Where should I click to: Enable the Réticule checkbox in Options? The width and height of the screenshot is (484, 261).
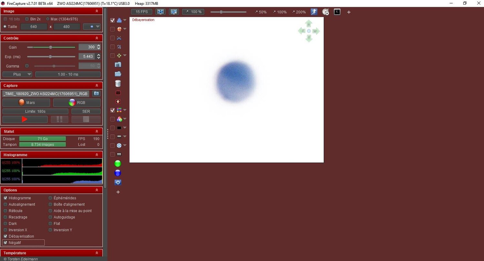[5, 211]
